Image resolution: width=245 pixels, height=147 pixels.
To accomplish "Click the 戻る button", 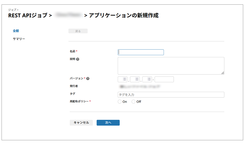I will [78, 31].
